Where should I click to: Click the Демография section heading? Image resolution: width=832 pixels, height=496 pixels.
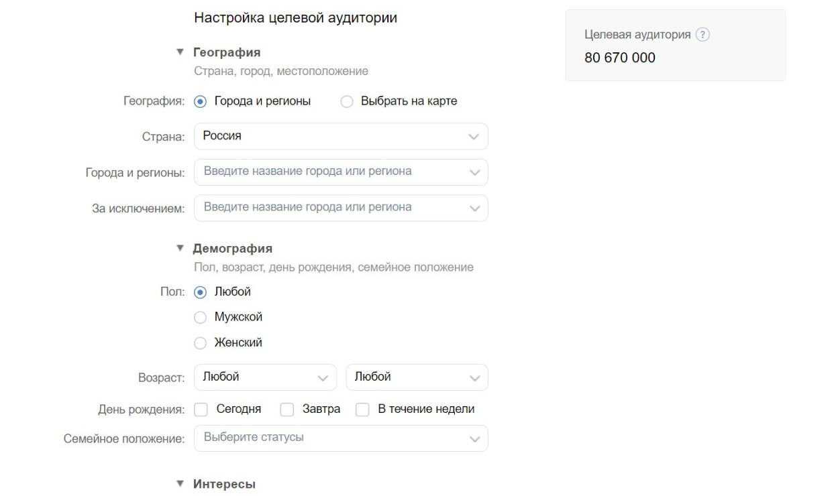tap(232, 249)
